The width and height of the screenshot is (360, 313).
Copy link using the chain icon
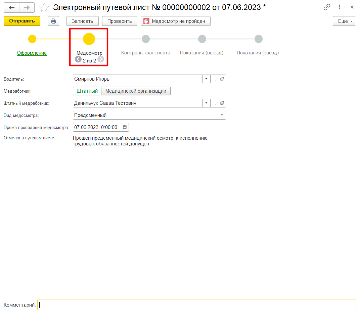pyautogui.click(x=327, y=7)
